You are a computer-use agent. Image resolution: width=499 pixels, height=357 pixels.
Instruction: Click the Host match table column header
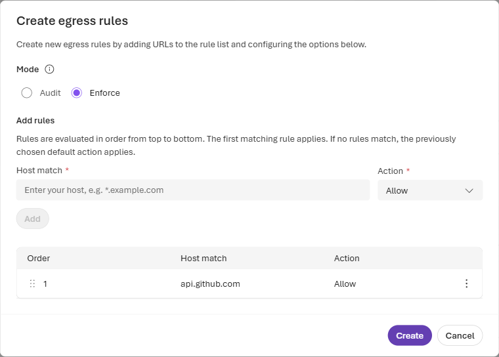click(x=204, y=258)
